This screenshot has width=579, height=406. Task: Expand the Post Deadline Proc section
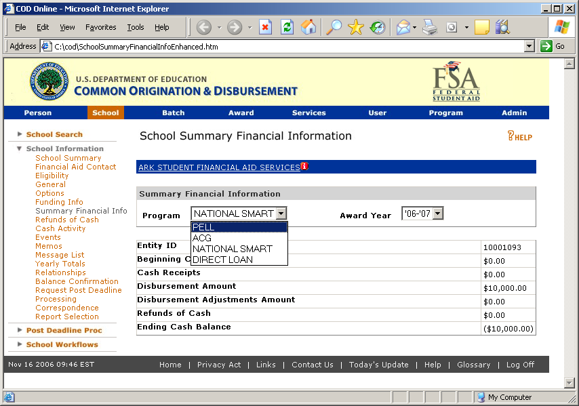(64, 330)
